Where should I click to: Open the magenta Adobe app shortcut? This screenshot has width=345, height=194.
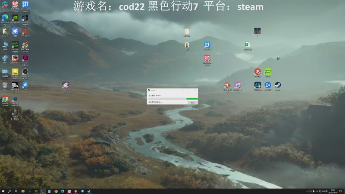click(x=25, y=58)
